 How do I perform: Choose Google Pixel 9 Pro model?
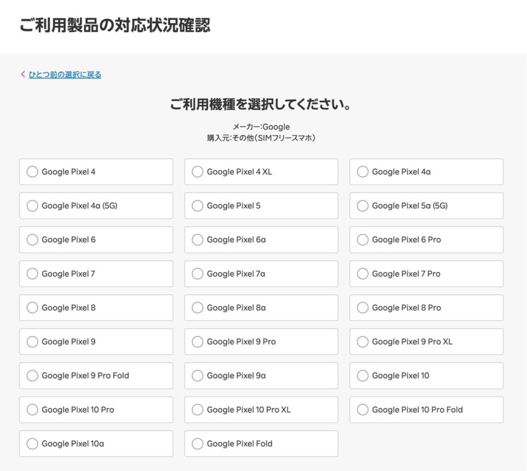(x=261, y=341)
